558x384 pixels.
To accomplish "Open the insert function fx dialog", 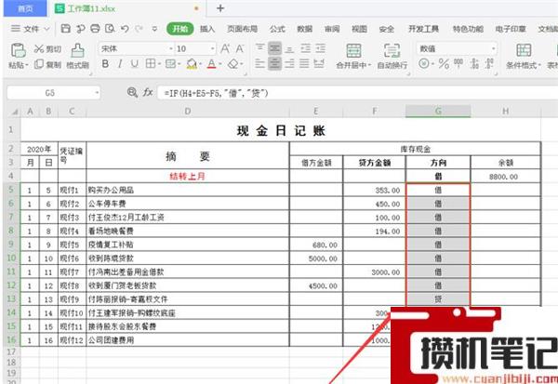I will tap(148, 93).
